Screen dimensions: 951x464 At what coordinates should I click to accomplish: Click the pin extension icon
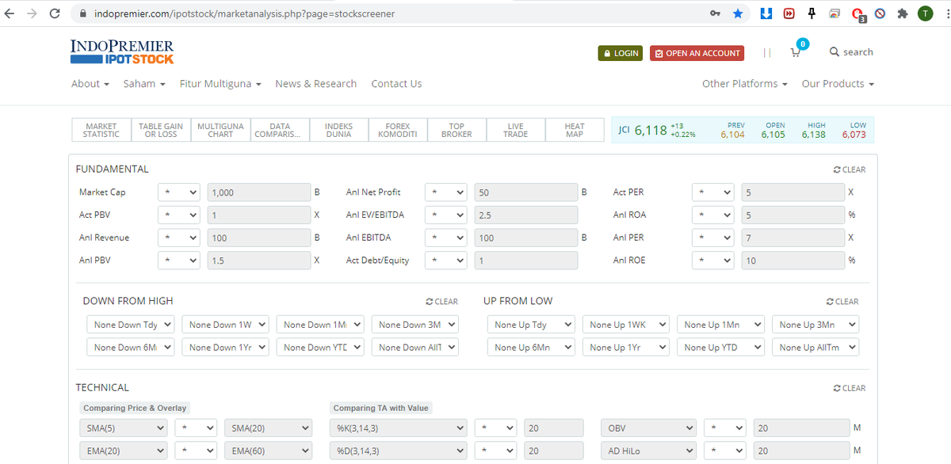click(812, 13)
